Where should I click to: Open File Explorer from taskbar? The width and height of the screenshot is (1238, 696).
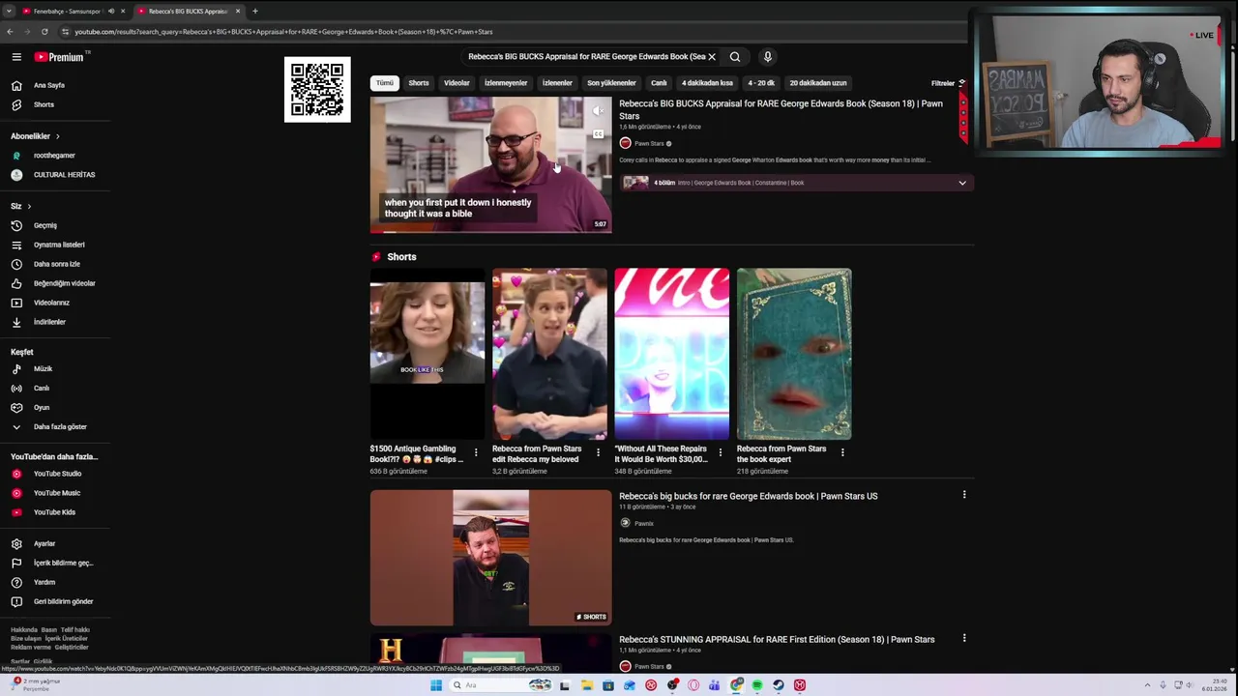(x=587, y=685)
